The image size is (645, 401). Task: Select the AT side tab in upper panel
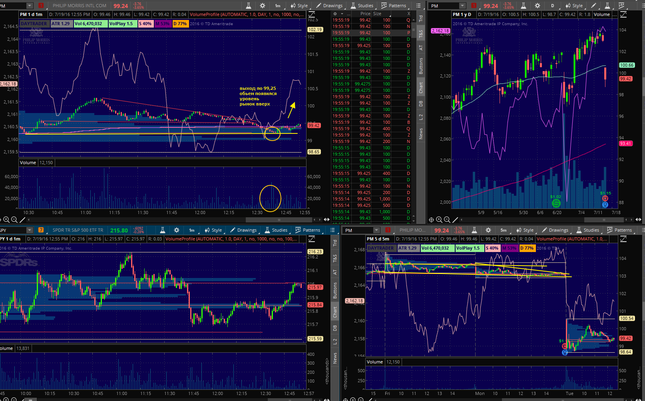point(421,48)
